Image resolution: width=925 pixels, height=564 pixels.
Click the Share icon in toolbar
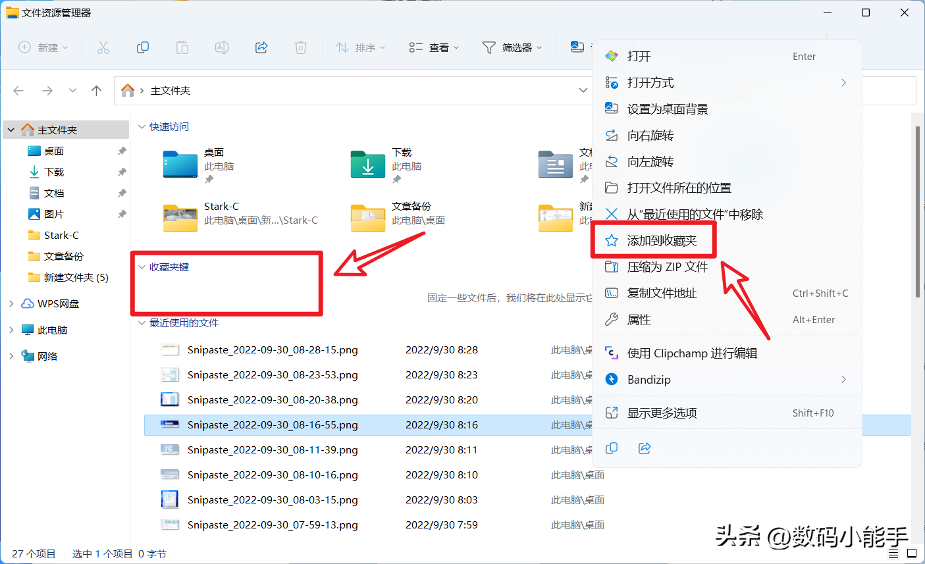point(261,47)
